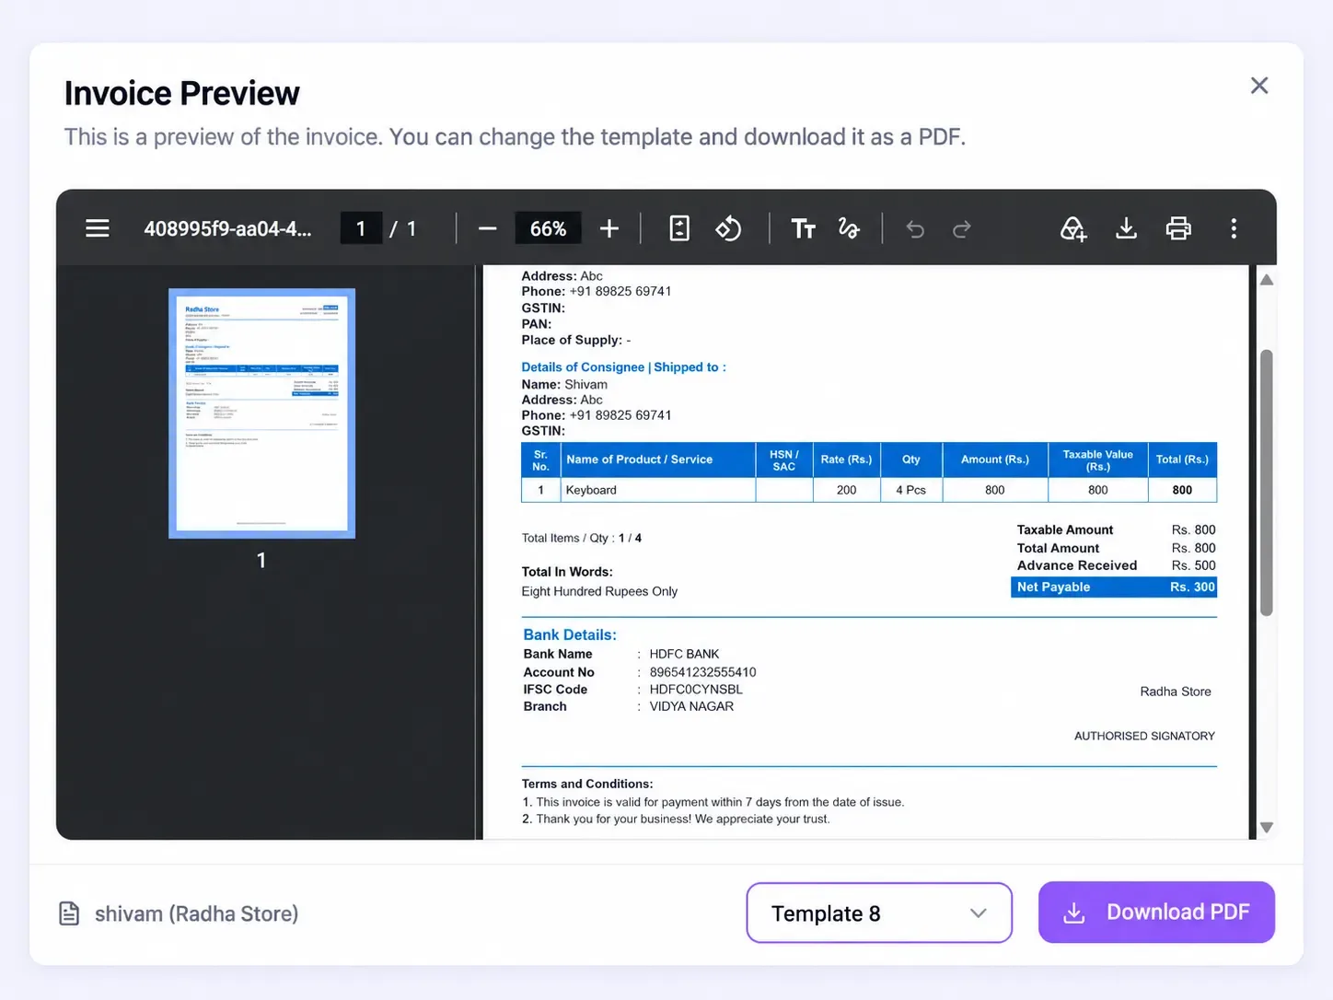This screenshot has height=1000, width=1333.
Task: Zoom out with the minus icon
Action: pos(488,228)
